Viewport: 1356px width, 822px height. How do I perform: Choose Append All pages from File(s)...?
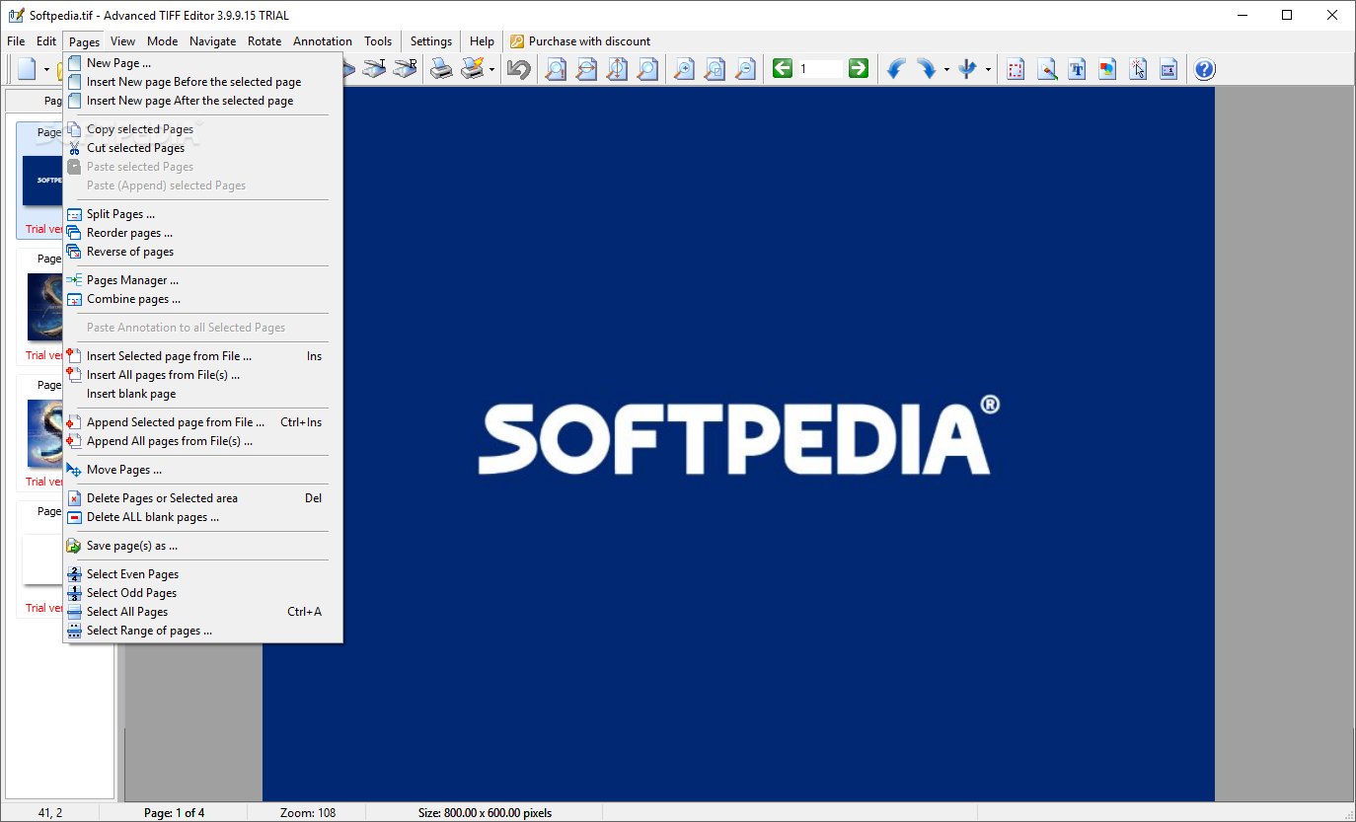203,441
